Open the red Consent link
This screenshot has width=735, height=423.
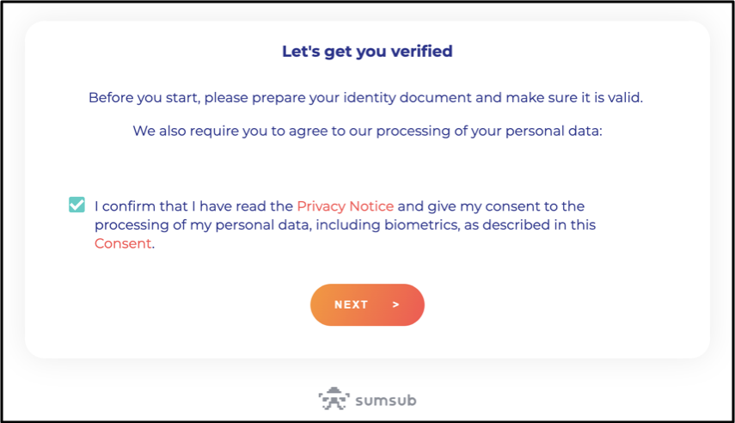pos(123,243)
